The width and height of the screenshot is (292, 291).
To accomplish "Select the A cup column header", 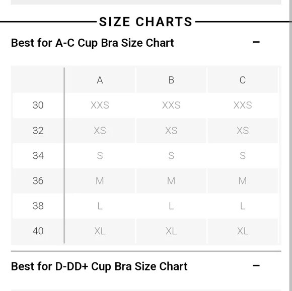I will 100,80.
